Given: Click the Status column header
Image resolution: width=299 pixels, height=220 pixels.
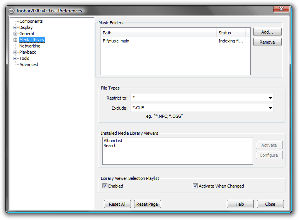Looking at the screenshot, I should pyautogui.click(x=231, y=33).
